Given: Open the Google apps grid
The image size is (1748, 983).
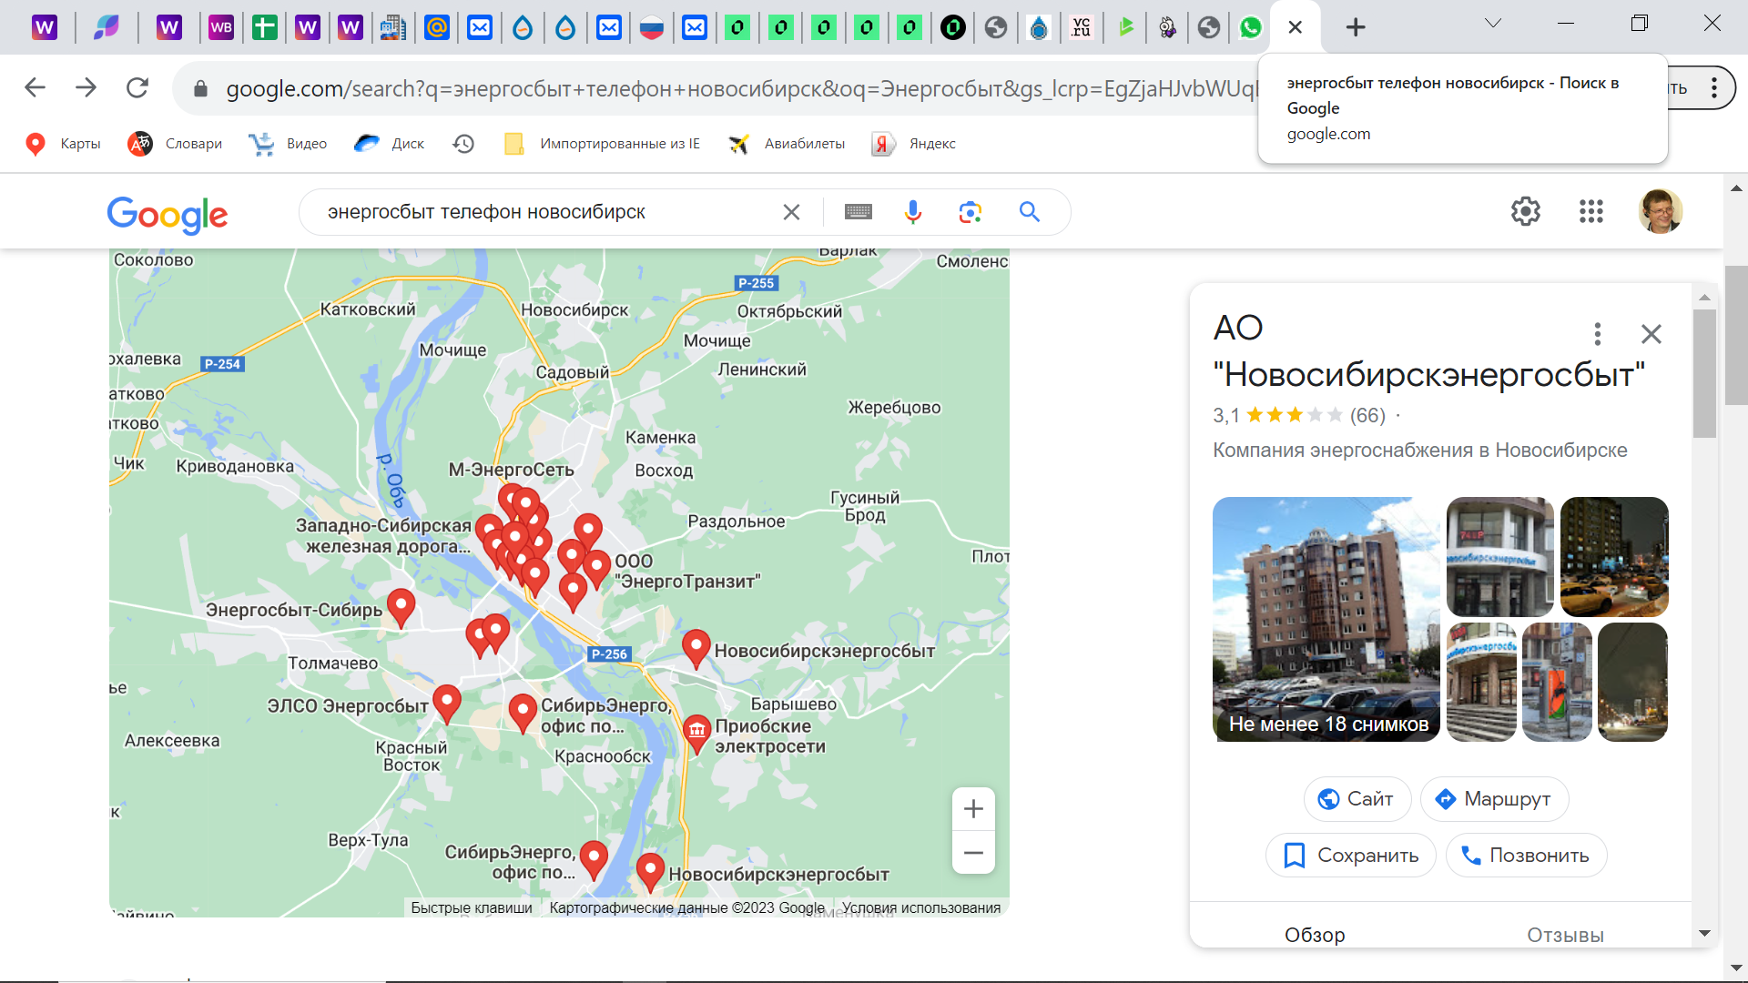Looking at the screenshot, I should (1591, 211).
